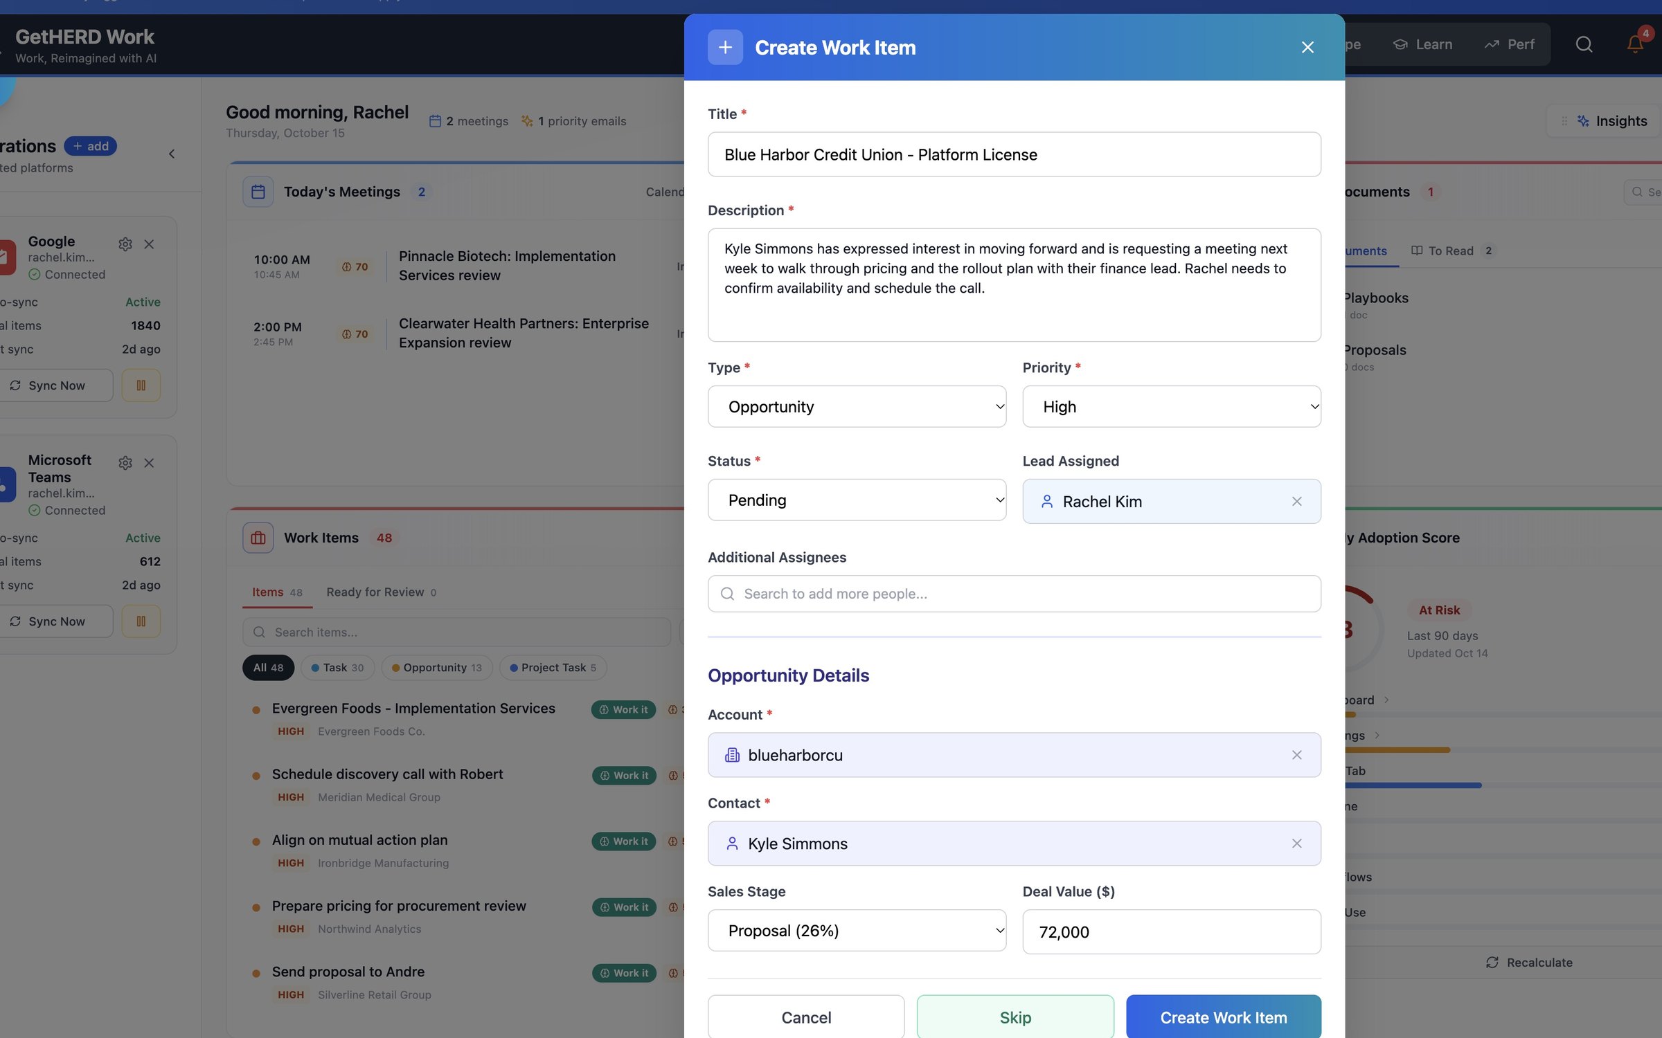Click the Today's Meetings calendar icon

(x=258, y=192)
